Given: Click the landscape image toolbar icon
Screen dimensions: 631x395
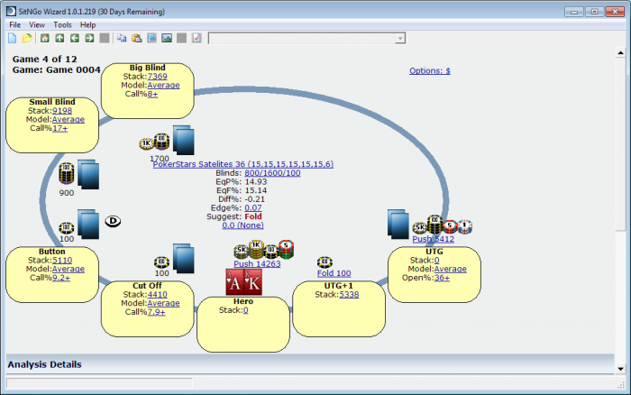Looking at the screenshot, I should pos(167,38).
